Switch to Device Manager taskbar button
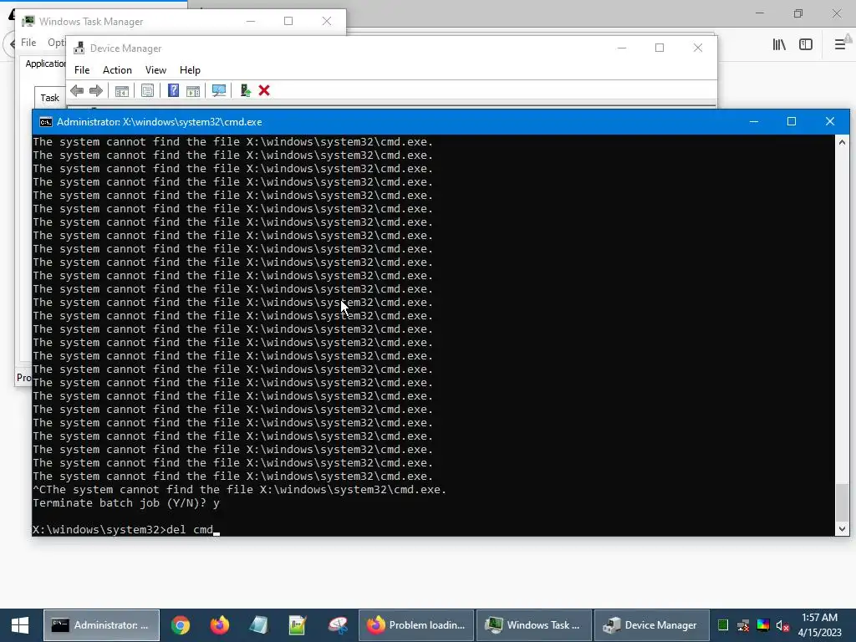Image resolution: width=856 pixels, height=642 pixels. click(652, 625)
